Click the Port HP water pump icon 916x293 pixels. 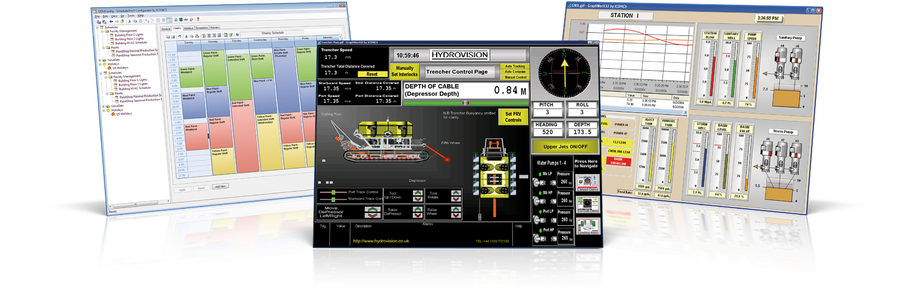click(539, 237)
